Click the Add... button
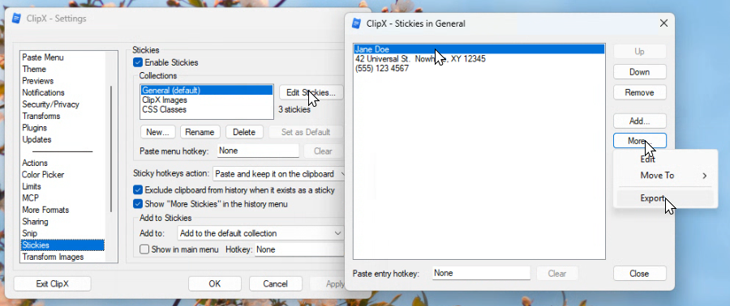Image resolution: width=730 pixels, height=306 pixels. click(640, 121)
